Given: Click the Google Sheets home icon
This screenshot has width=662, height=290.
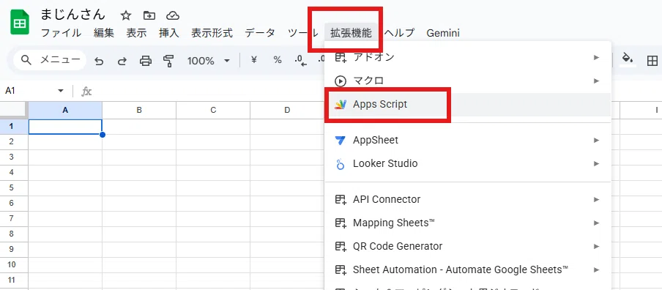Looking at the screenshot, I should (x=20, y=23).
